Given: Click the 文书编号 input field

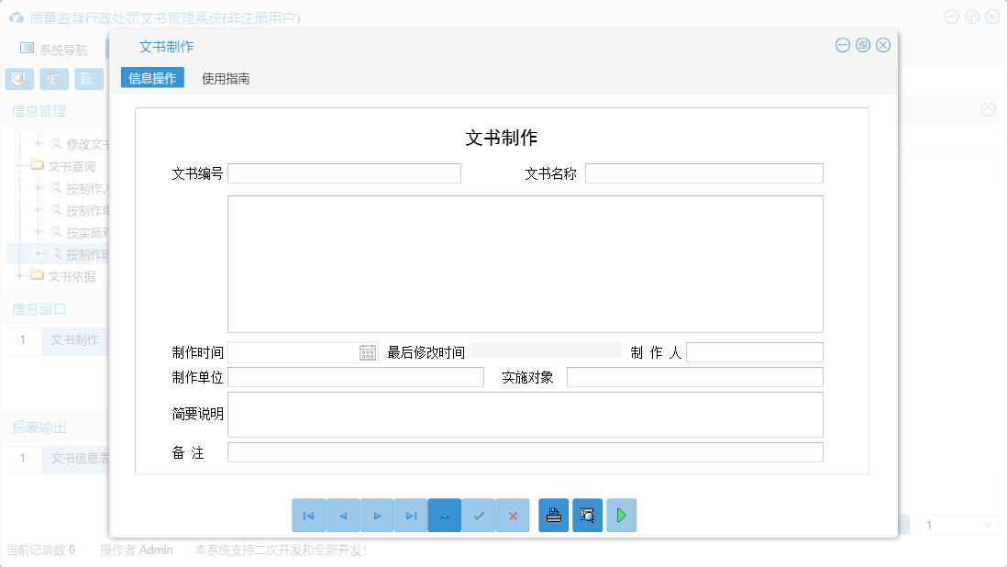Looking at the screenshot, I should tap(344, 172).
